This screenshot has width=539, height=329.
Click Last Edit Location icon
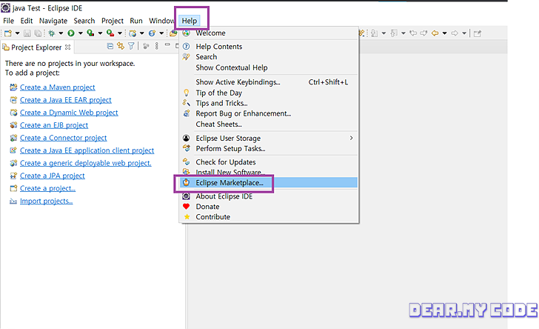coord(414,33)
